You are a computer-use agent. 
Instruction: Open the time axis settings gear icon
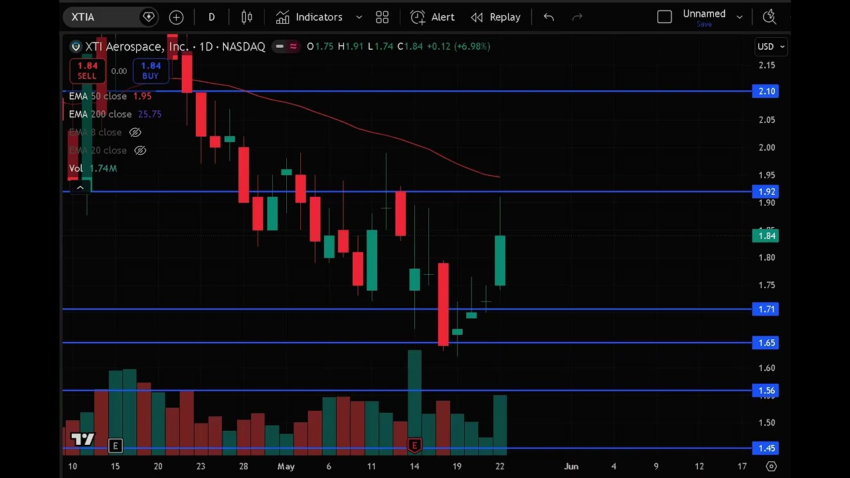771,466
